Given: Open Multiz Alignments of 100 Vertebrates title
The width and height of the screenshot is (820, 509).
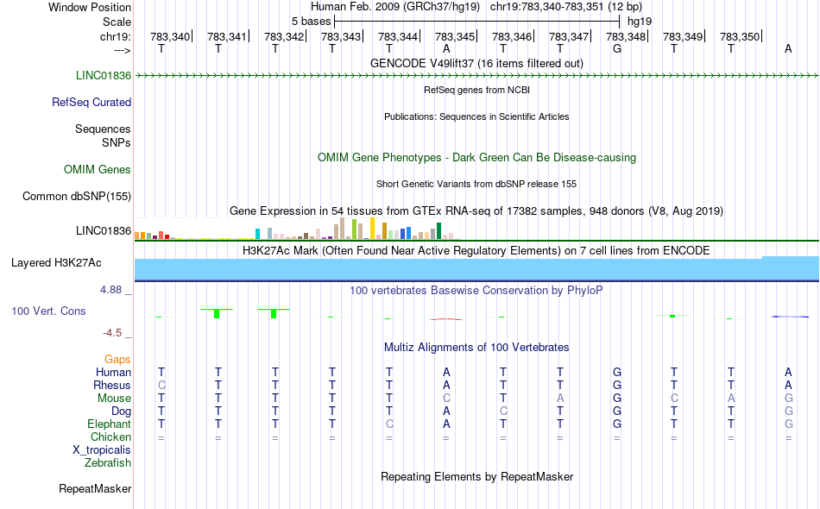Looking at the screenshot, I should point(476,348).
